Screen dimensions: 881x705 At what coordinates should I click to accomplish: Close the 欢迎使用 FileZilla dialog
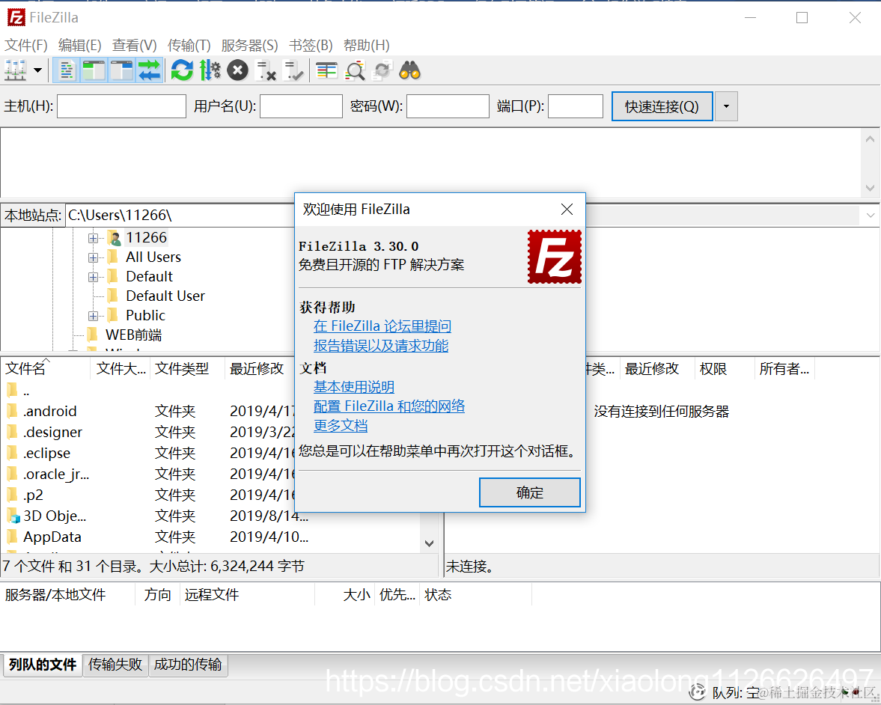(x=567, y=210)
